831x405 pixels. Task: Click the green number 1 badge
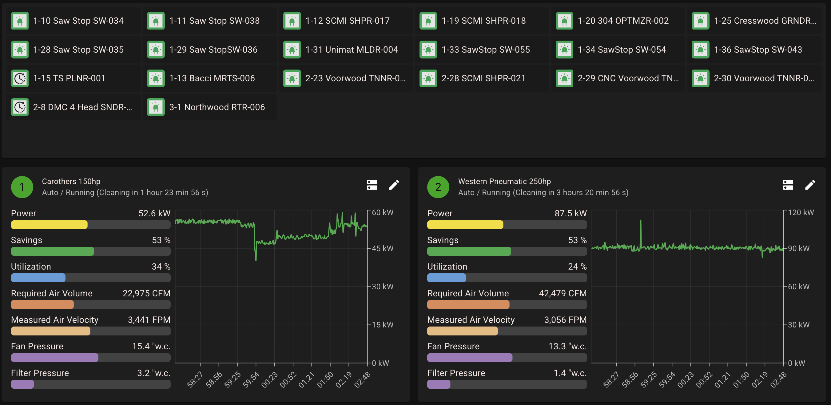(x=22, y=187)
